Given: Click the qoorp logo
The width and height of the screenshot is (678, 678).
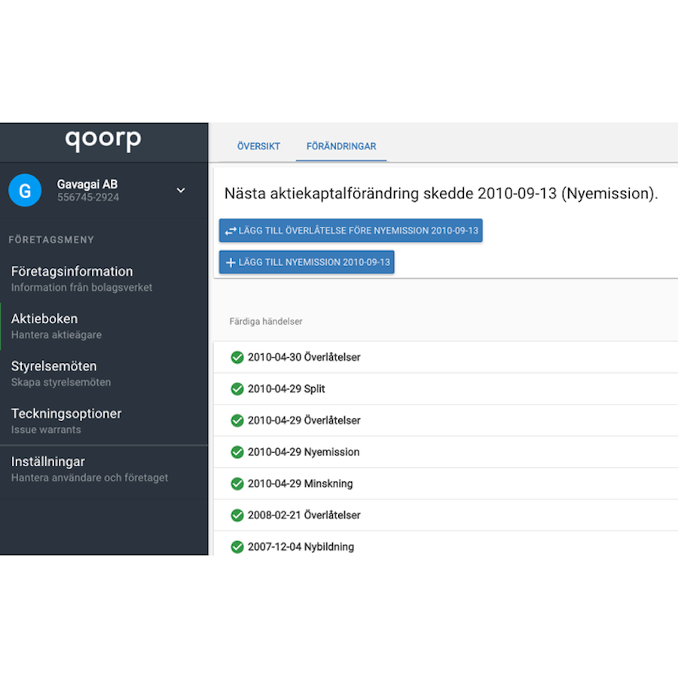Looking at the screenshot, I should tap(103, 140).
